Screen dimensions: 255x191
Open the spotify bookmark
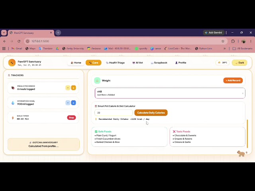coord(141,49)
